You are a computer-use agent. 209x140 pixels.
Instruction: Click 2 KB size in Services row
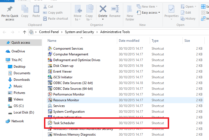pos(199,106)
